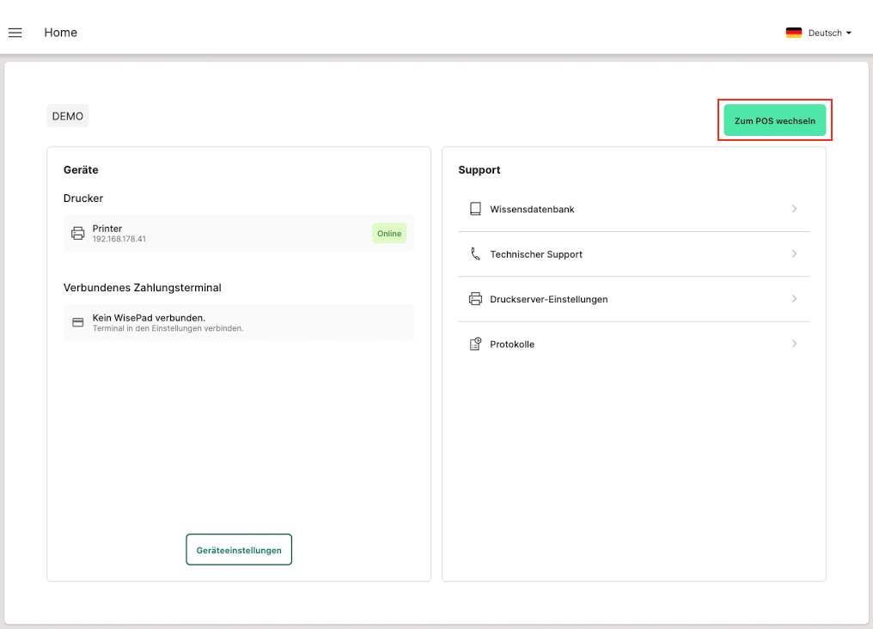This screenshot has height=629, width=873.
Task: Click the document icon for Protokolle
Action: [x=475, y=345]
